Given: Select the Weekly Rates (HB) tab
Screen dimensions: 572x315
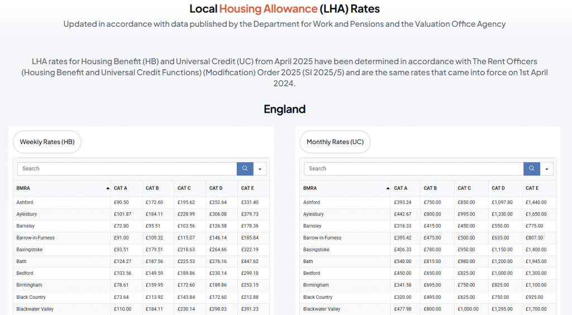Looking at the screenshot, I should pos(47,142).
